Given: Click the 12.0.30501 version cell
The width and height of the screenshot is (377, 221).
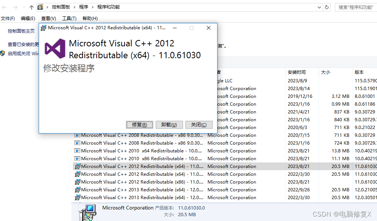Looking at the screenshot, I should tap(366, 198).
